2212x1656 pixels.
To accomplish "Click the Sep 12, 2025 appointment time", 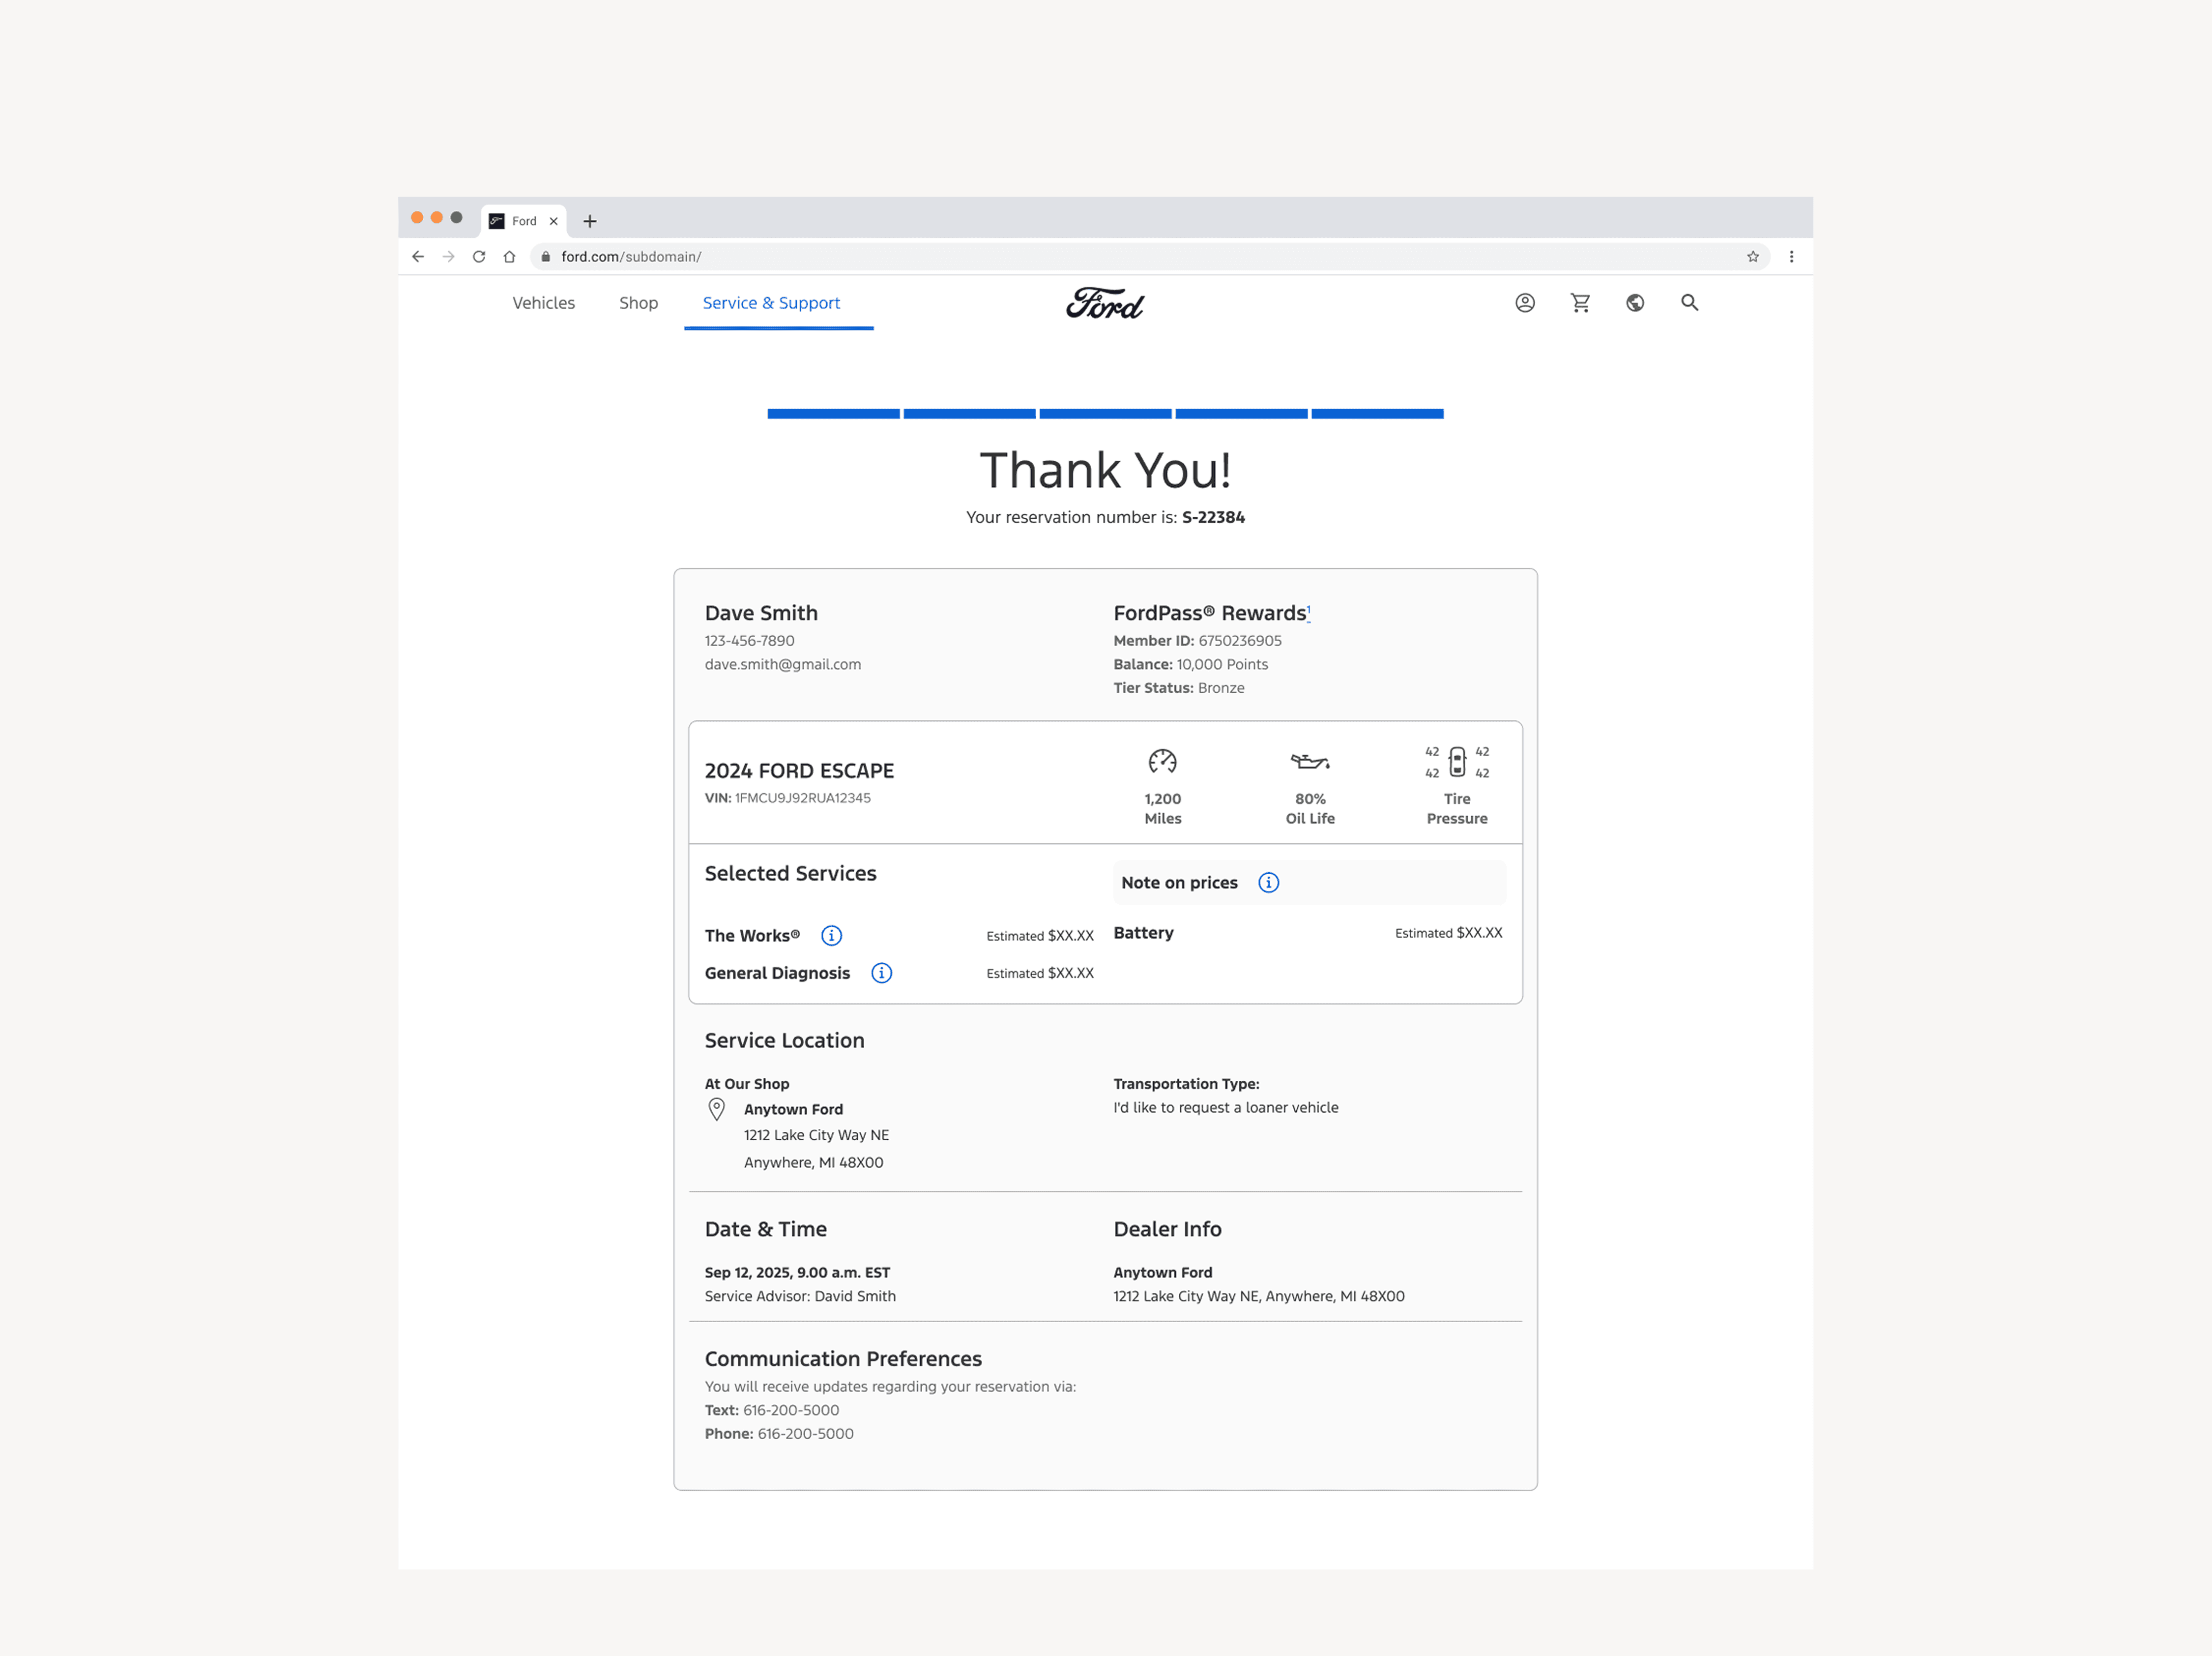I will tap(797, 1273).
